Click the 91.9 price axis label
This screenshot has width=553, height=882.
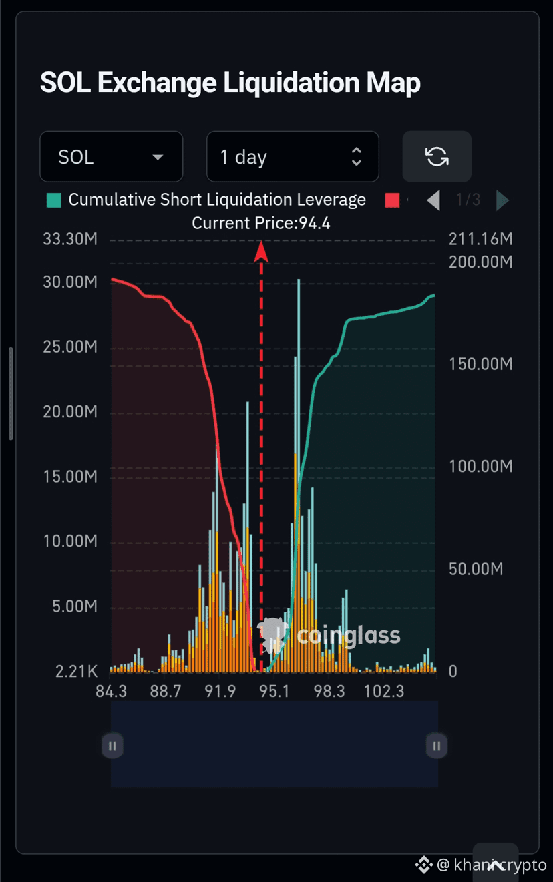pos(220,691)
